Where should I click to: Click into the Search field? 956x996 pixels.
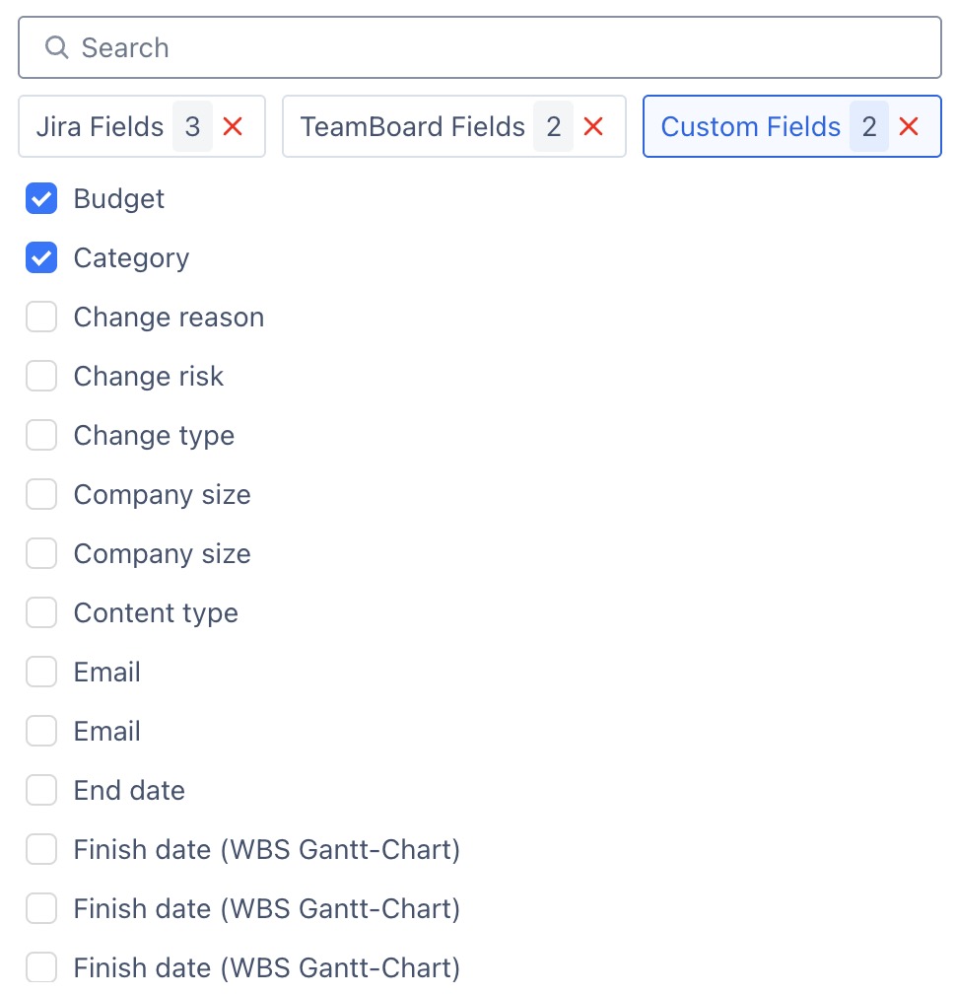click(x=479, y=47)
